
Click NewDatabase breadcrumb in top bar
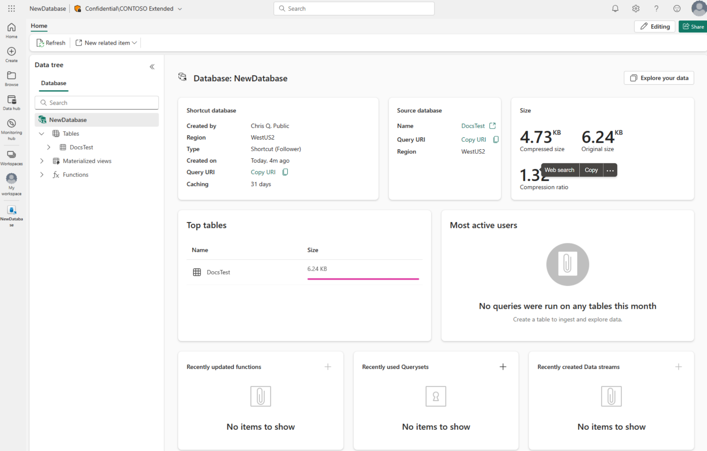coord(48,8)
